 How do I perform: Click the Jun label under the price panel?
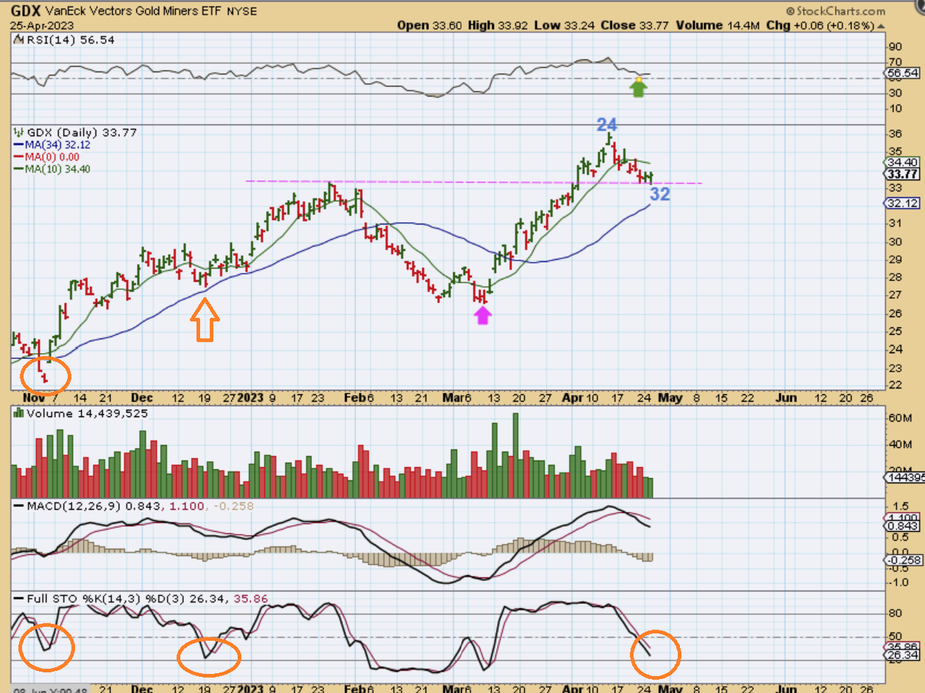tap(787, 397)
